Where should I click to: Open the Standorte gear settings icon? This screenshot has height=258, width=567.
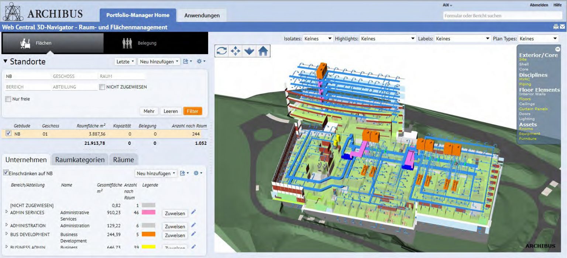click(x=200, y=62)
